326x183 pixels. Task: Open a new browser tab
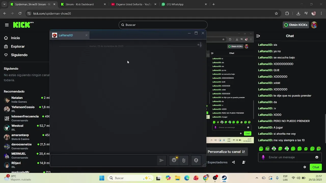click(x=214, y=4)
